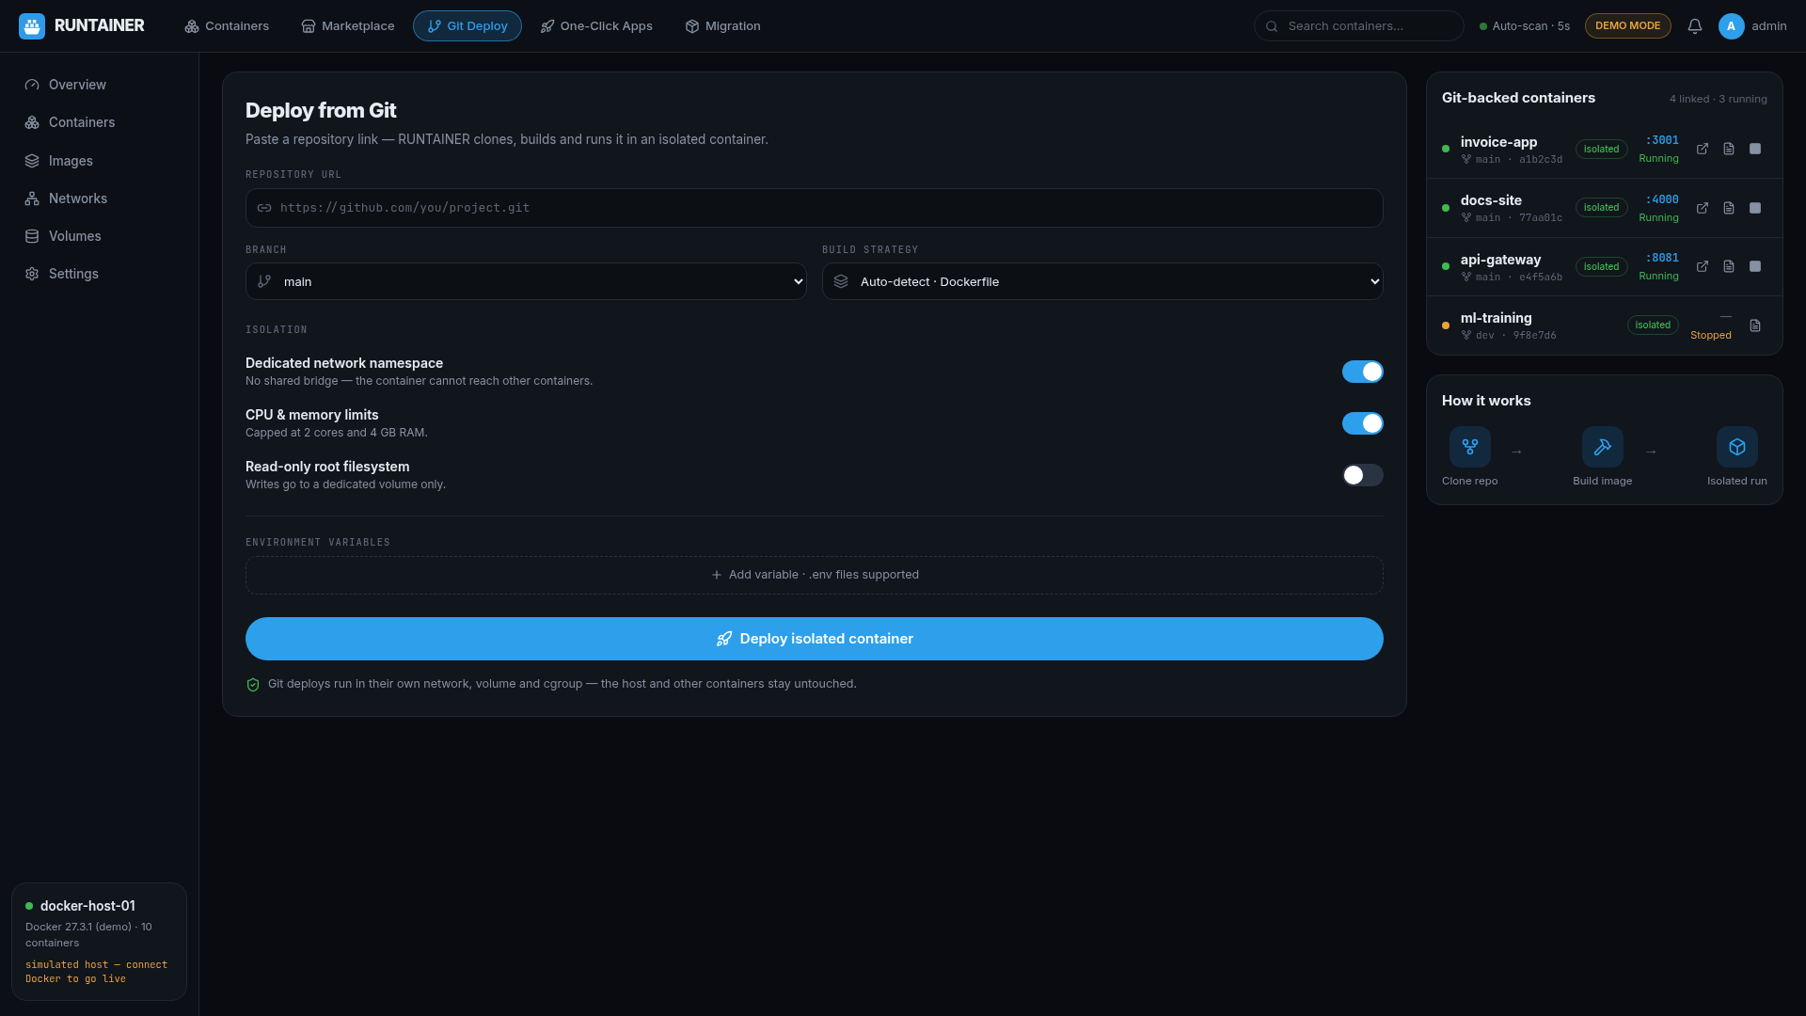View logs for invoice-app
Viewport: 1806px width, 1016px height.
[1729, 149]
